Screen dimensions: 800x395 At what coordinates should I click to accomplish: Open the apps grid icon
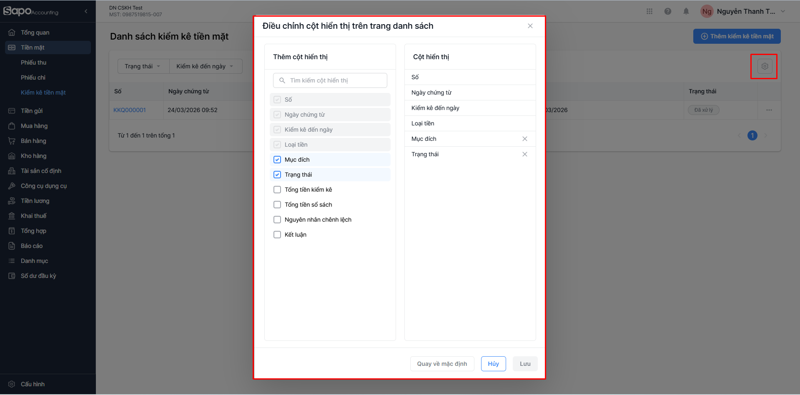tap(650, 11)
